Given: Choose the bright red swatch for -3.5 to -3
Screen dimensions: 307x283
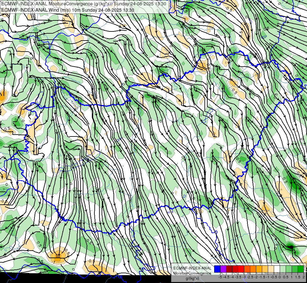Looking at the screenshot, I should [x=241, y=269].
